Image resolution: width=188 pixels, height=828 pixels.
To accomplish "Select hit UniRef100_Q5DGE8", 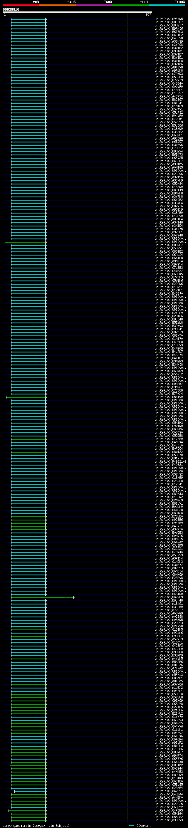I will (x=169, y=436).
